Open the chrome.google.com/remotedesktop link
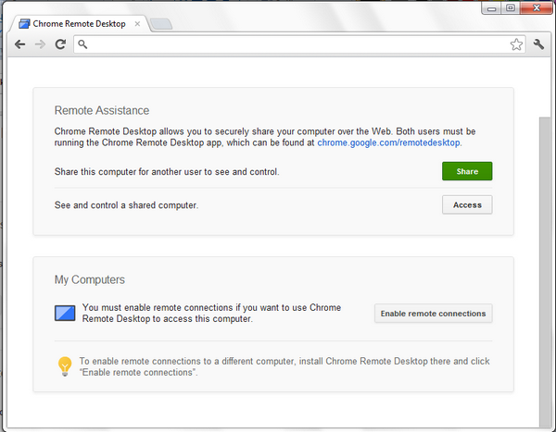556x432 pixels. tap(389, 143)
